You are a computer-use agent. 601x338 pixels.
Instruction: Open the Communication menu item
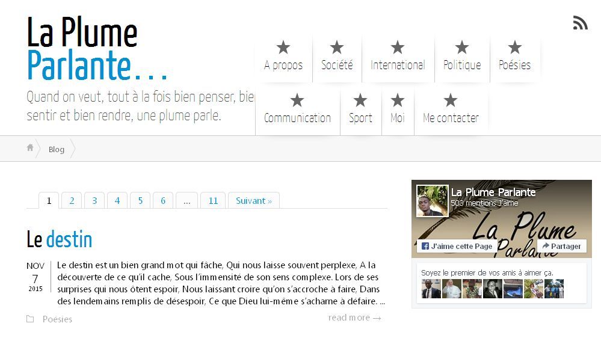tap(297, 118)
